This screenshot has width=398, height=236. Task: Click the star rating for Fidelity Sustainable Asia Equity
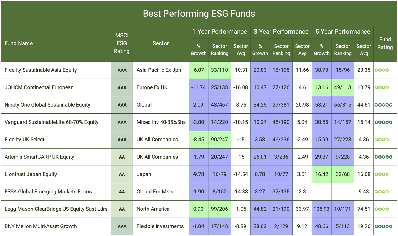tap(382, 70)
